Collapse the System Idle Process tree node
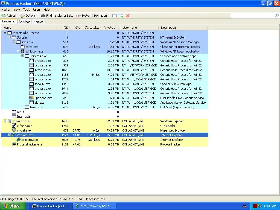Viewport: 280px width, 210px height. [5, 33]
